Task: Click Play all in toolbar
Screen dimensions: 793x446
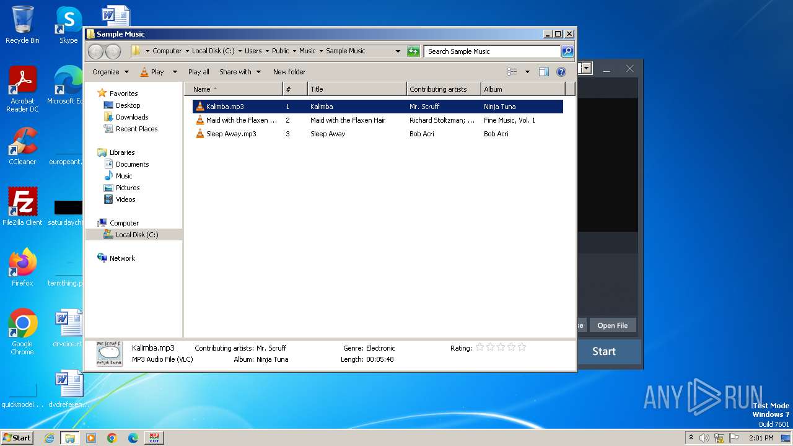Action: pos(199,72)
